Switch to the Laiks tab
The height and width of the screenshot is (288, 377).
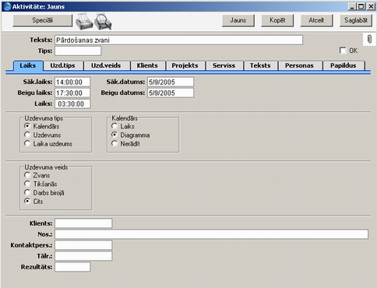coord(28,65)
